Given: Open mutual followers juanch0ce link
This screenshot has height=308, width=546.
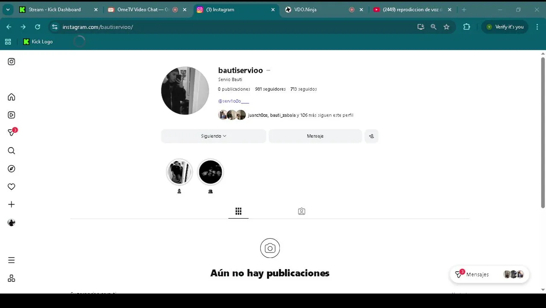Looking at the screenshot, I should [x=258, y=115].
